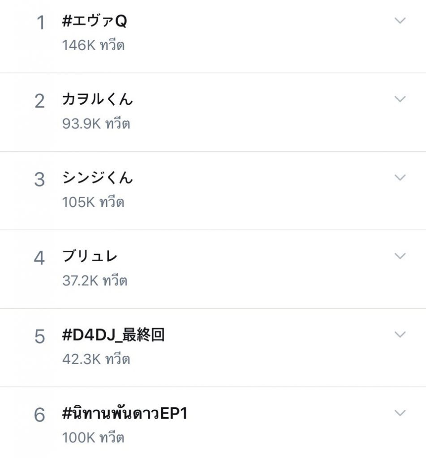Screen dimensions: 426x458
Task: Open chevron menu beside カヲルくん
Action: click(x=400, y=99)
